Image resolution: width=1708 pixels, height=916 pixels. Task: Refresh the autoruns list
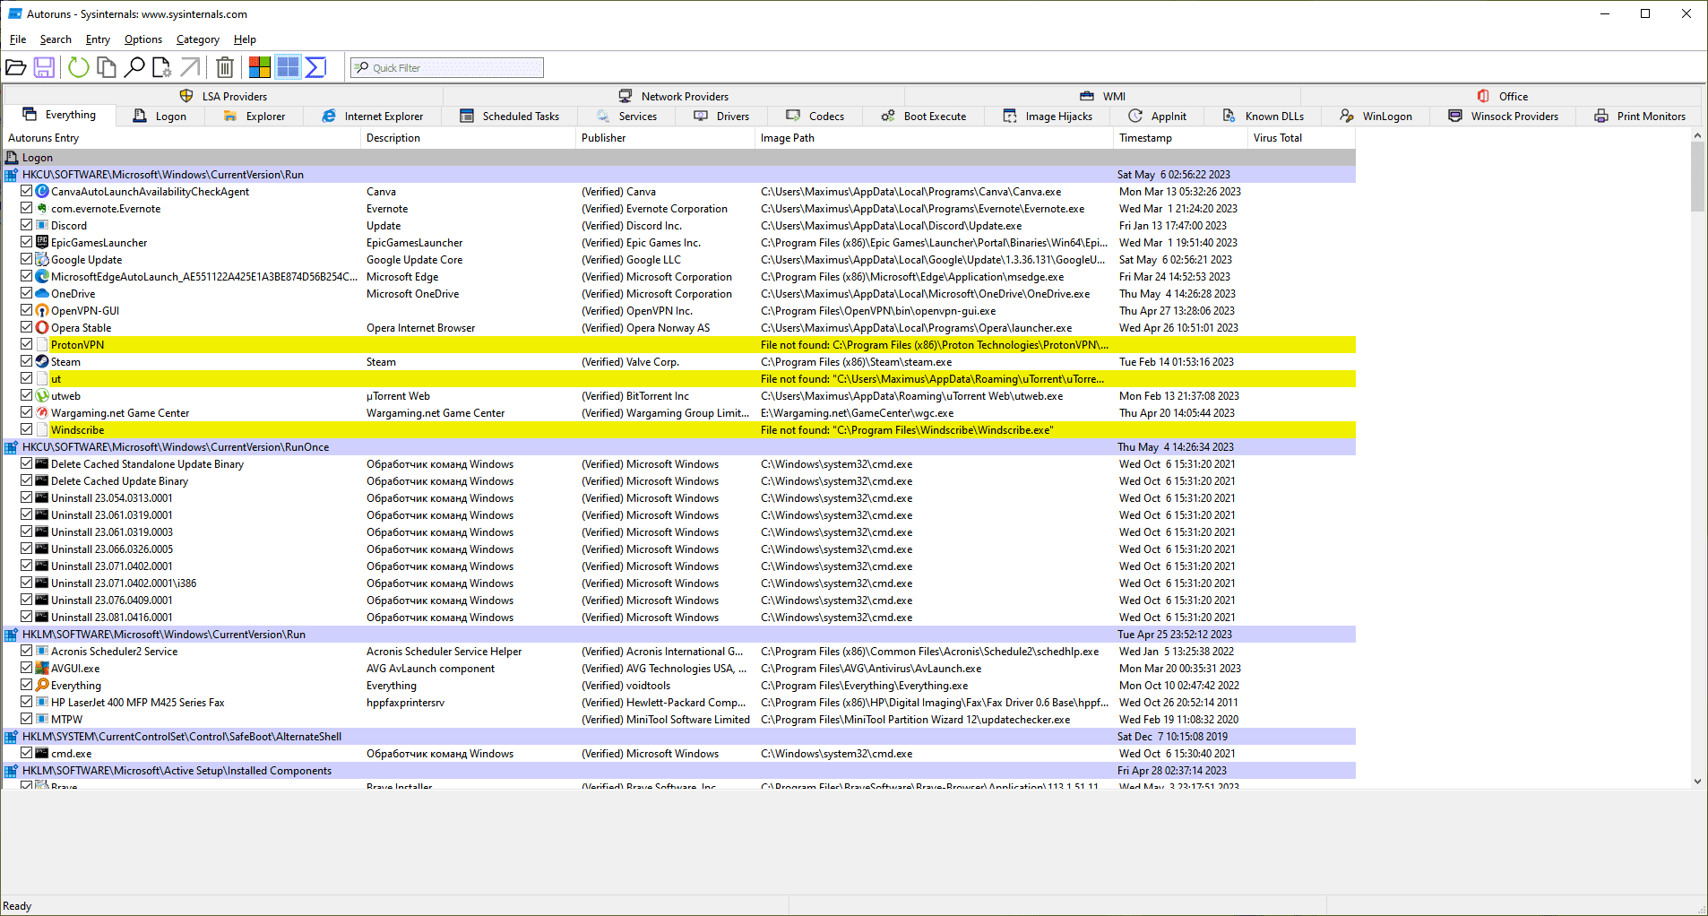79,67
